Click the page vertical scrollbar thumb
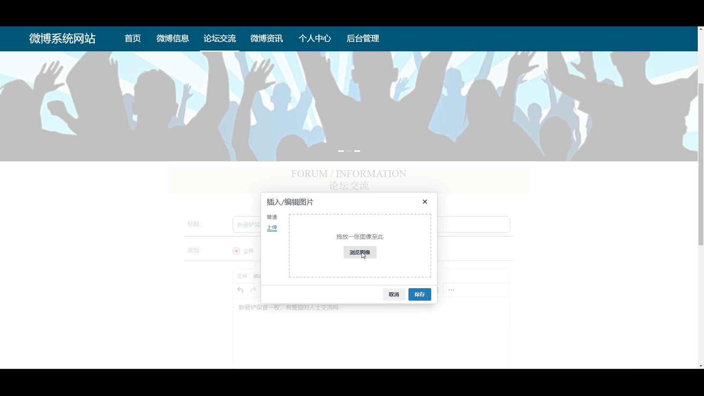Screen dimensions: 704x396 pyautogui.click(x=701, y=164)
